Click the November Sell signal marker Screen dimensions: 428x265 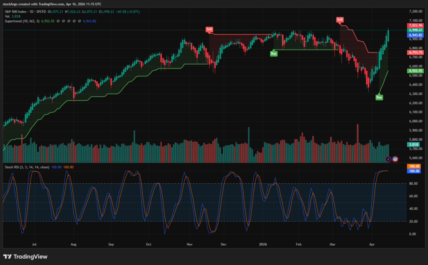click(x=209, y=29)
